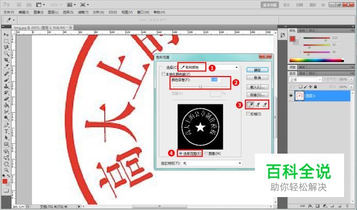Image resolution: width=357 pixels, height=210 pixels.
Task: Select the History Brush tool
Action: tap(6, 93)
